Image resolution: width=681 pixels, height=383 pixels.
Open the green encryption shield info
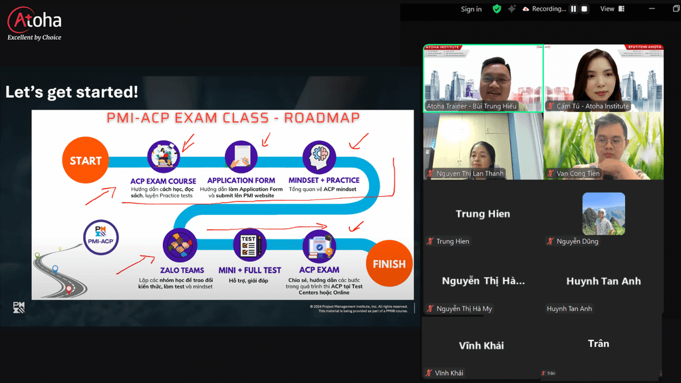[x=497, y=9]
